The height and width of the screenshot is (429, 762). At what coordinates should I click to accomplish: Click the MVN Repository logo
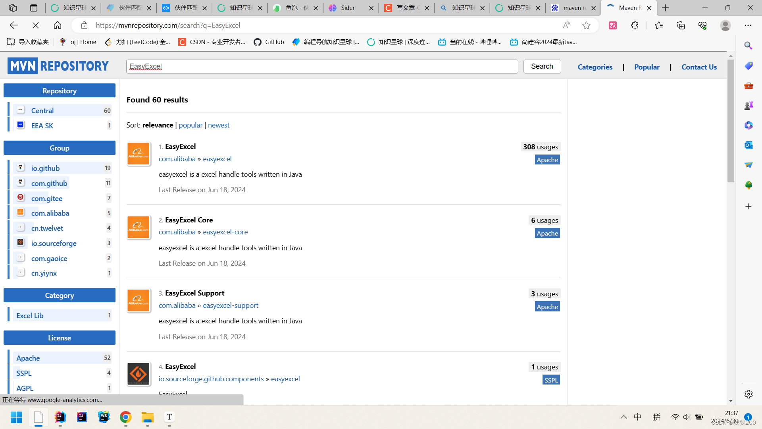point(58,66)
